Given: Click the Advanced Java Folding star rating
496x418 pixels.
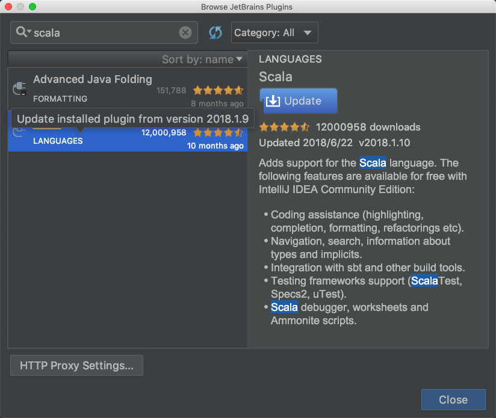Looking at the screenshot, I should [x=219, y=90].
